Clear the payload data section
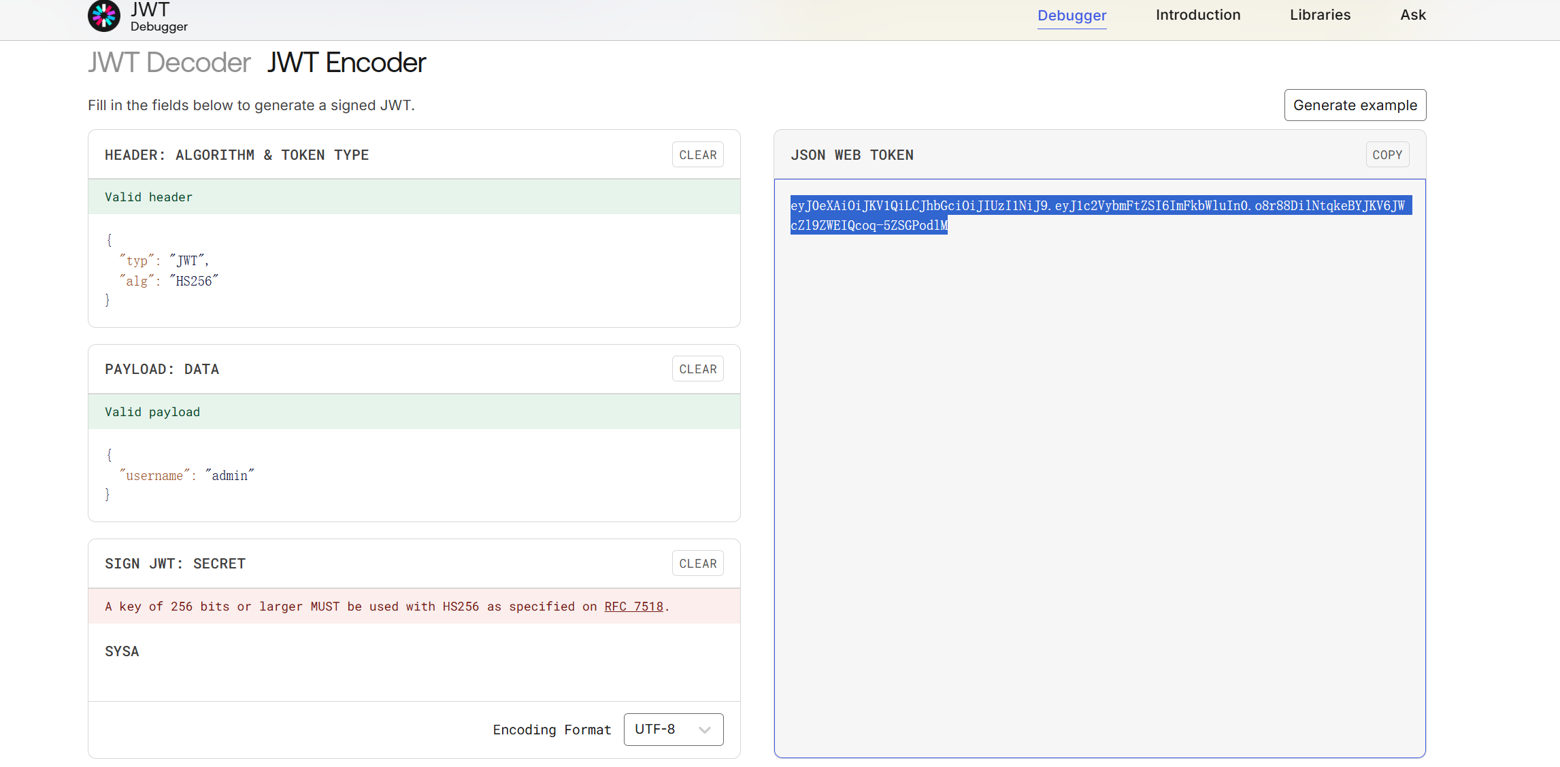 tap(697, 369)
